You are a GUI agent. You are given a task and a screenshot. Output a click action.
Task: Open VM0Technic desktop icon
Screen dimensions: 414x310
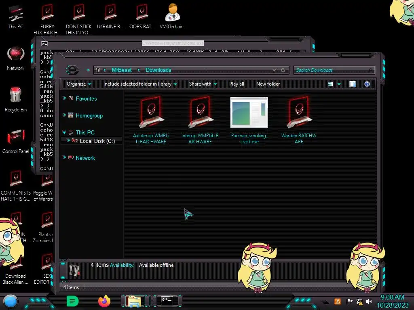click(173, 17)
